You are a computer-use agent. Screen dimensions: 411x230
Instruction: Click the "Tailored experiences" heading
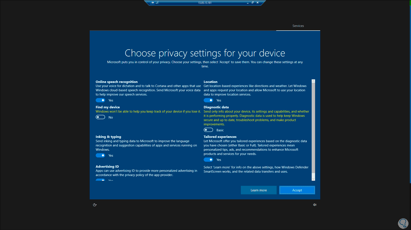pyautogui.click(x=220, y=137)
